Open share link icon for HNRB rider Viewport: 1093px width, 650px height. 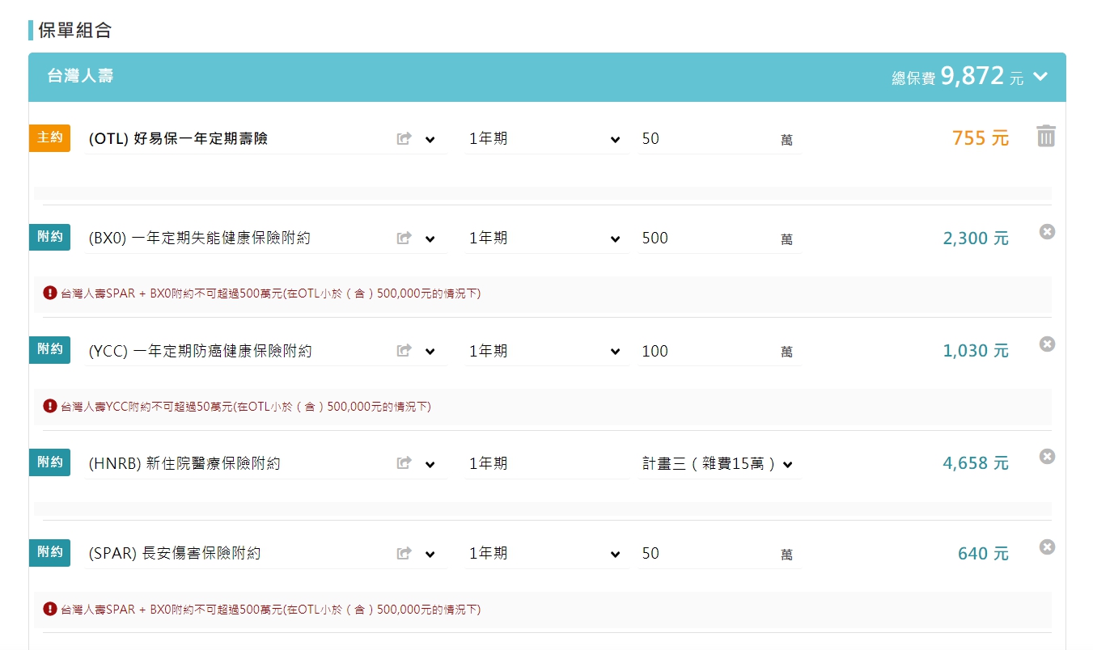tap(405, 463)
